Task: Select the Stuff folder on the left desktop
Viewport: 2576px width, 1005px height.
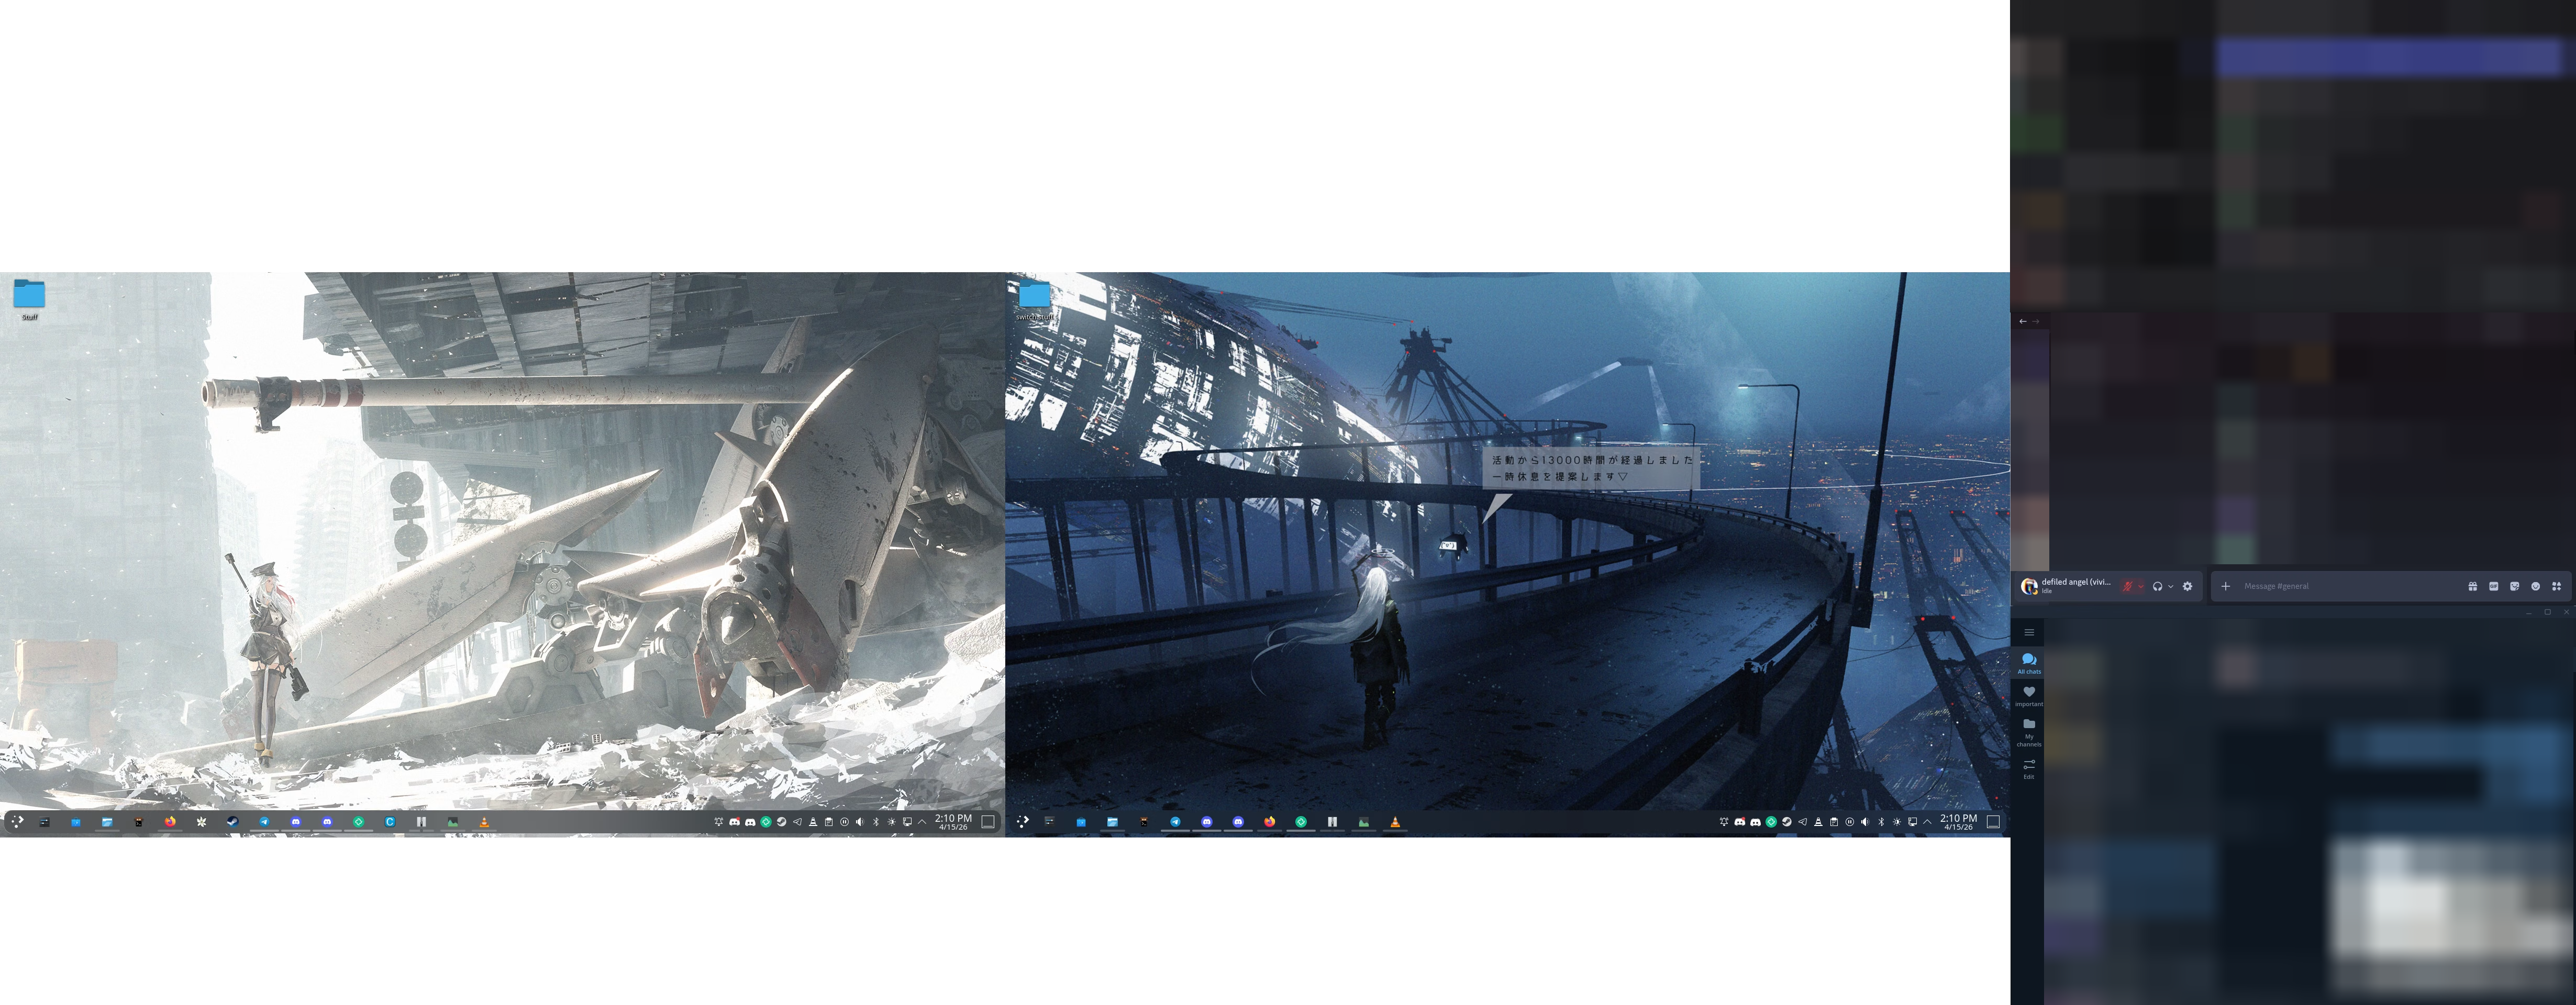Action: (x=29, y=299)
